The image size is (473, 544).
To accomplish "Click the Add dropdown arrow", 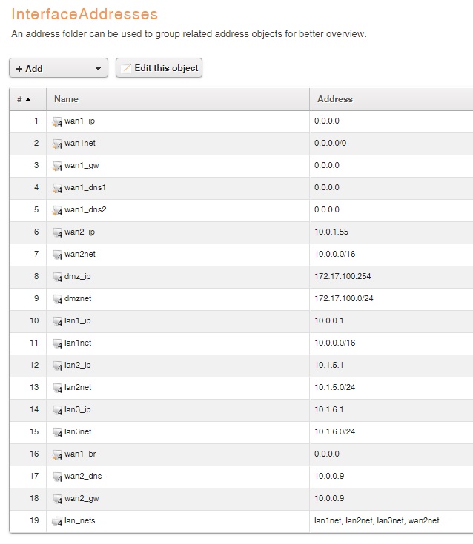I will coord(99,69).
